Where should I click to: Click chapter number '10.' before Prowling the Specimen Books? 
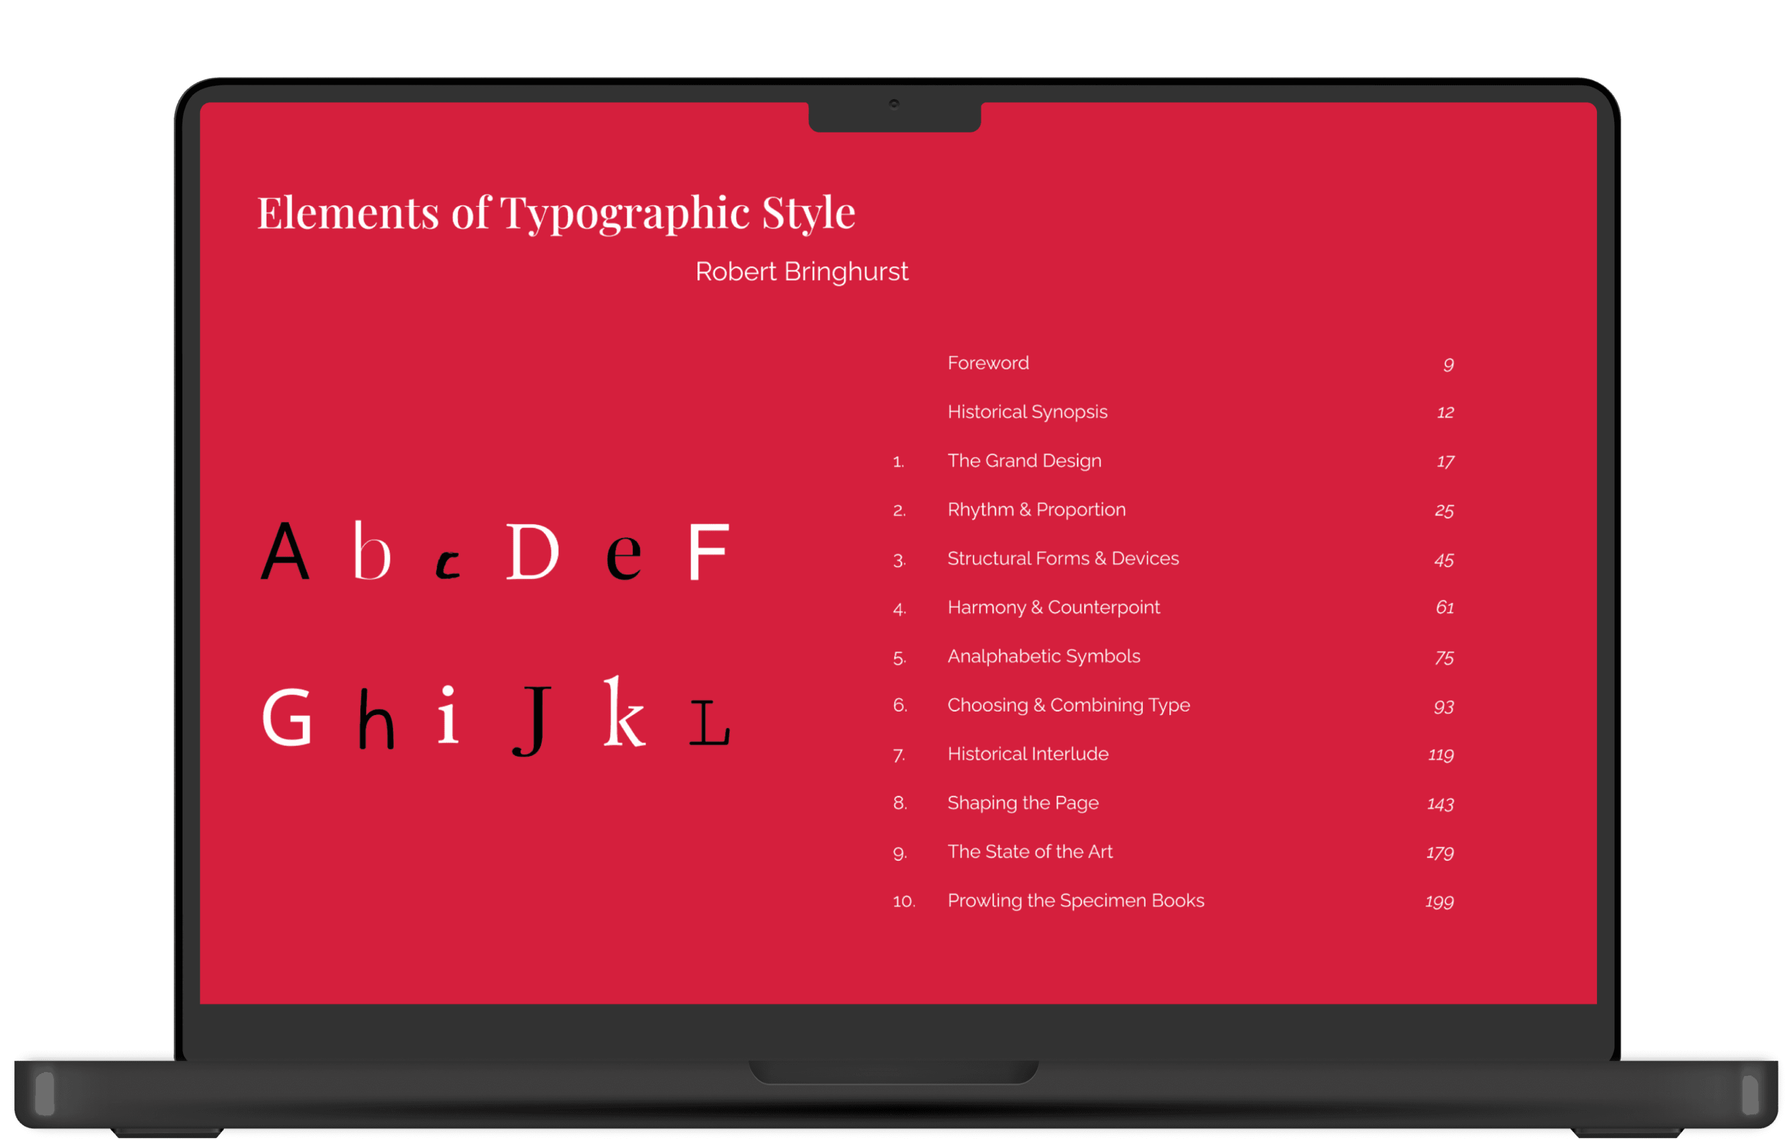904,901
